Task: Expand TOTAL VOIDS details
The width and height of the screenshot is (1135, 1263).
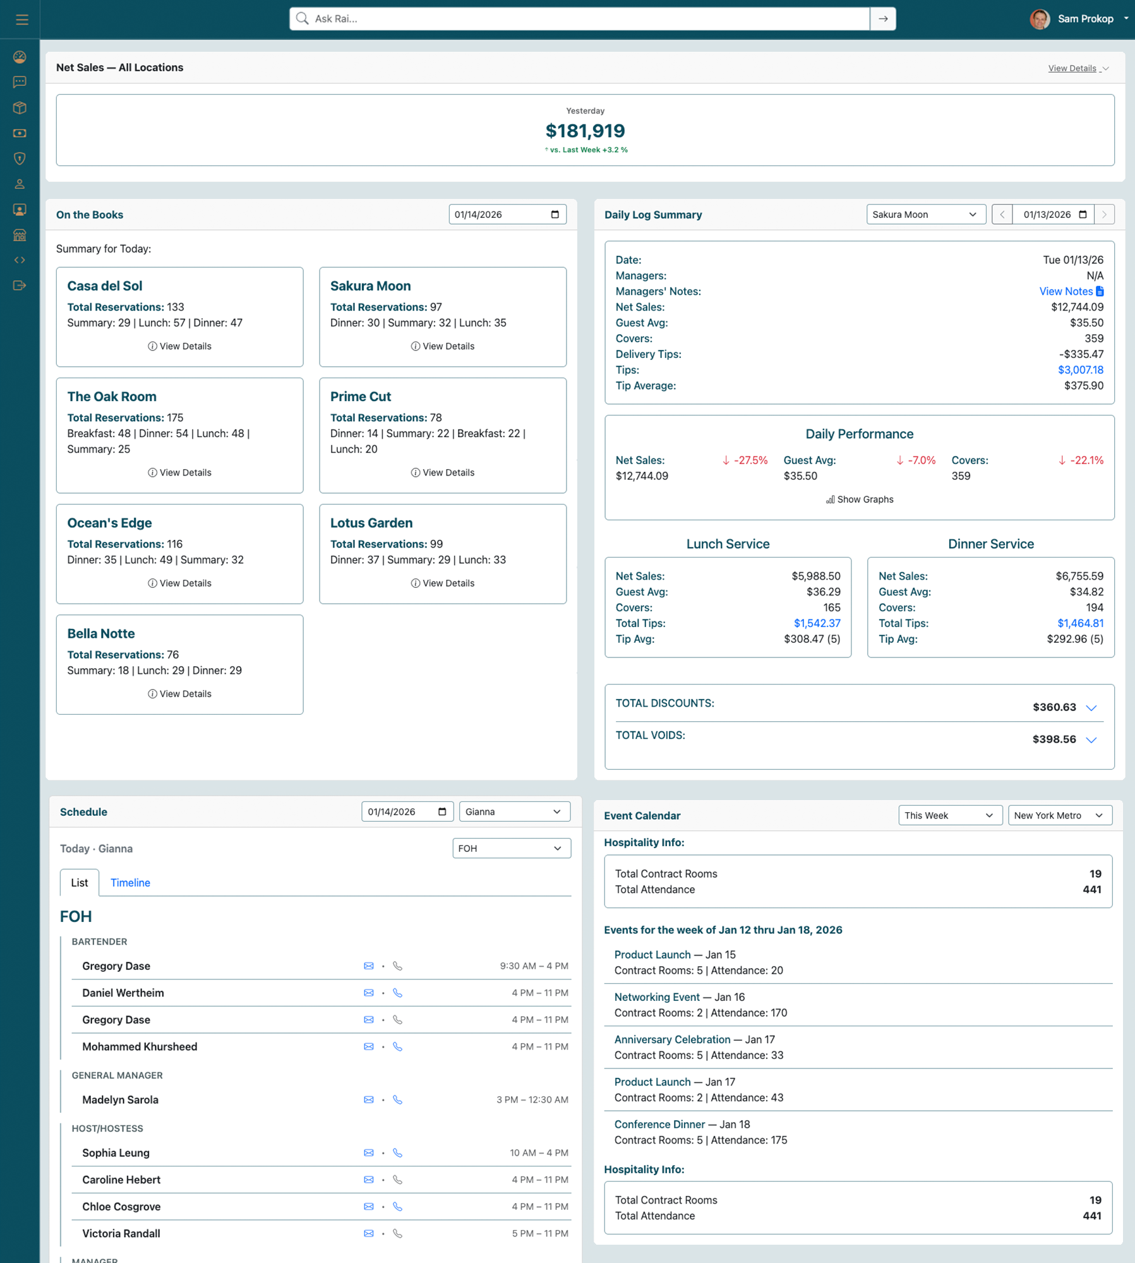Action: (1092, 739)
